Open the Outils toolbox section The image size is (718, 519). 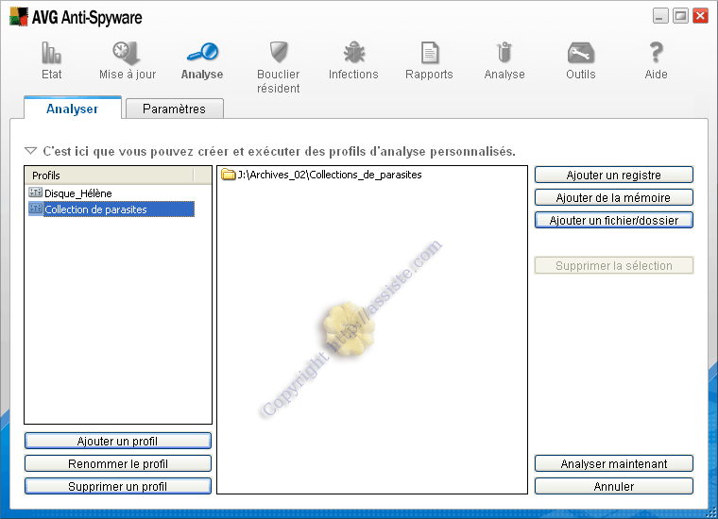(581, 60)
